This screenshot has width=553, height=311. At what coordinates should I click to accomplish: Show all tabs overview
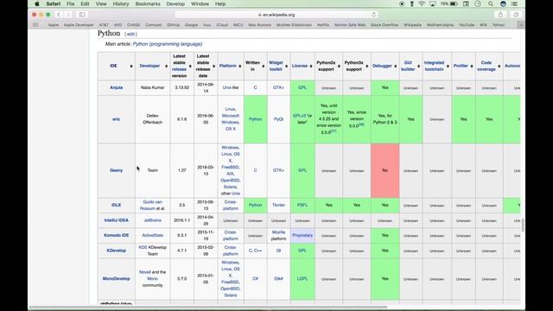coord(516,15)
